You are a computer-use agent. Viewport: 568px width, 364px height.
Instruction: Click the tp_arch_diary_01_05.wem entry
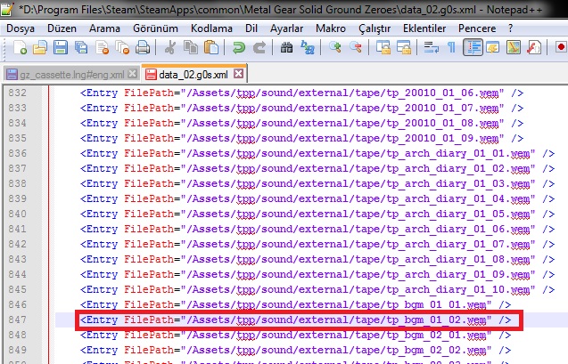[x=317, y=214]
